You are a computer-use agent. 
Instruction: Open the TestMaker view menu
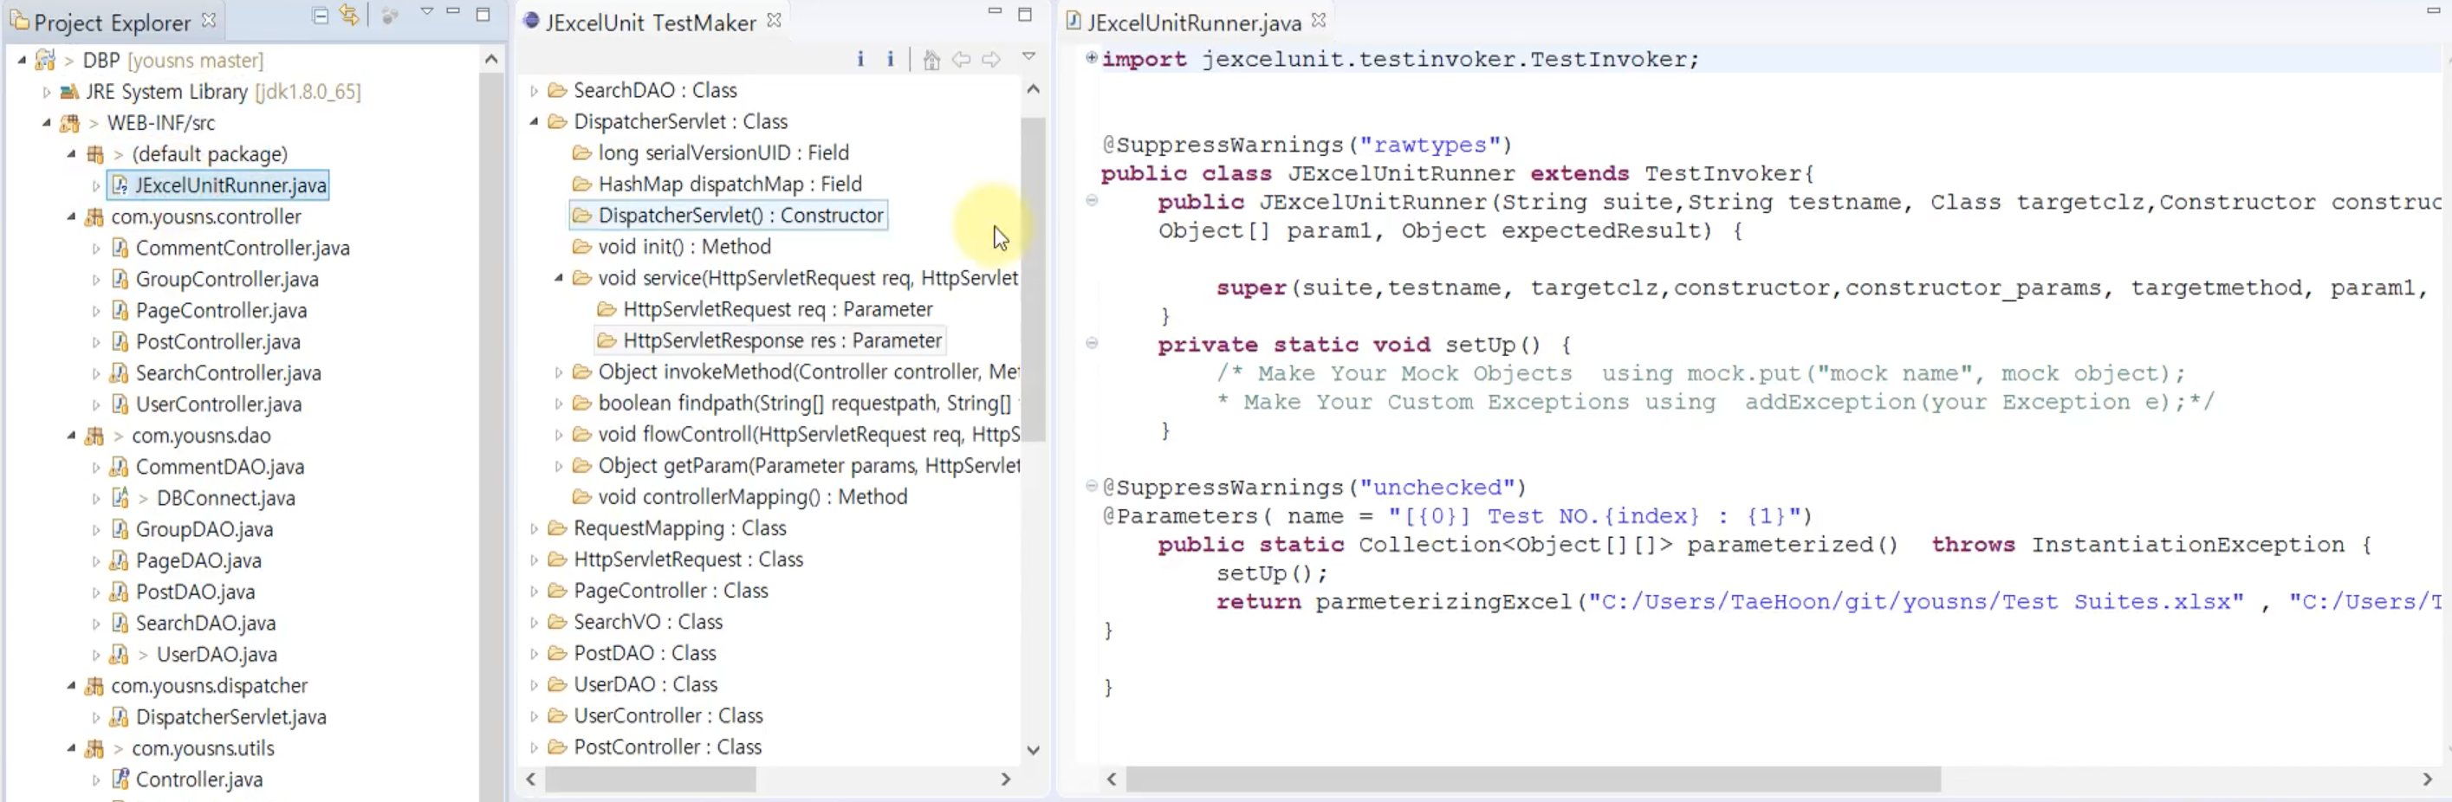(x=1029, y=56)
